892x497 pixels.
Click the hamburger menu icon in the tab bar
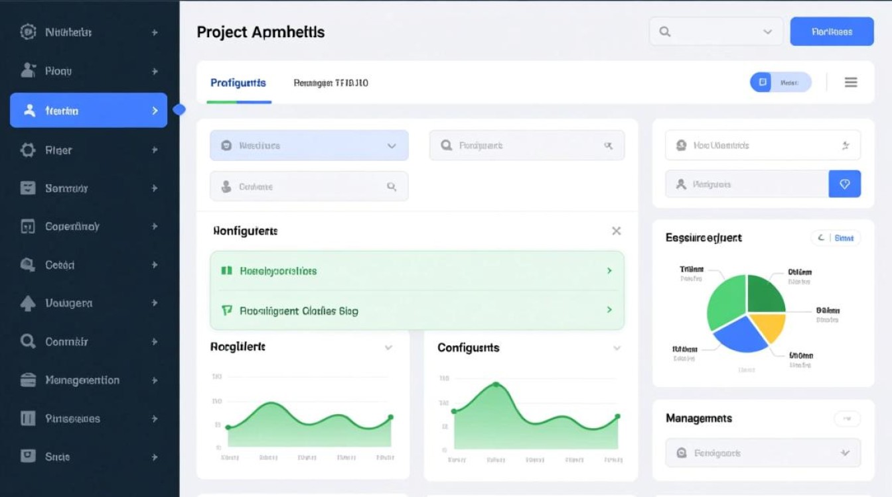pyautogui.click(x=850, y=82)
